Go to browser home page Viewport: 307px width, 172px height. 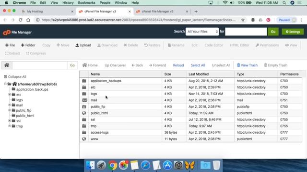click(28, 20)
